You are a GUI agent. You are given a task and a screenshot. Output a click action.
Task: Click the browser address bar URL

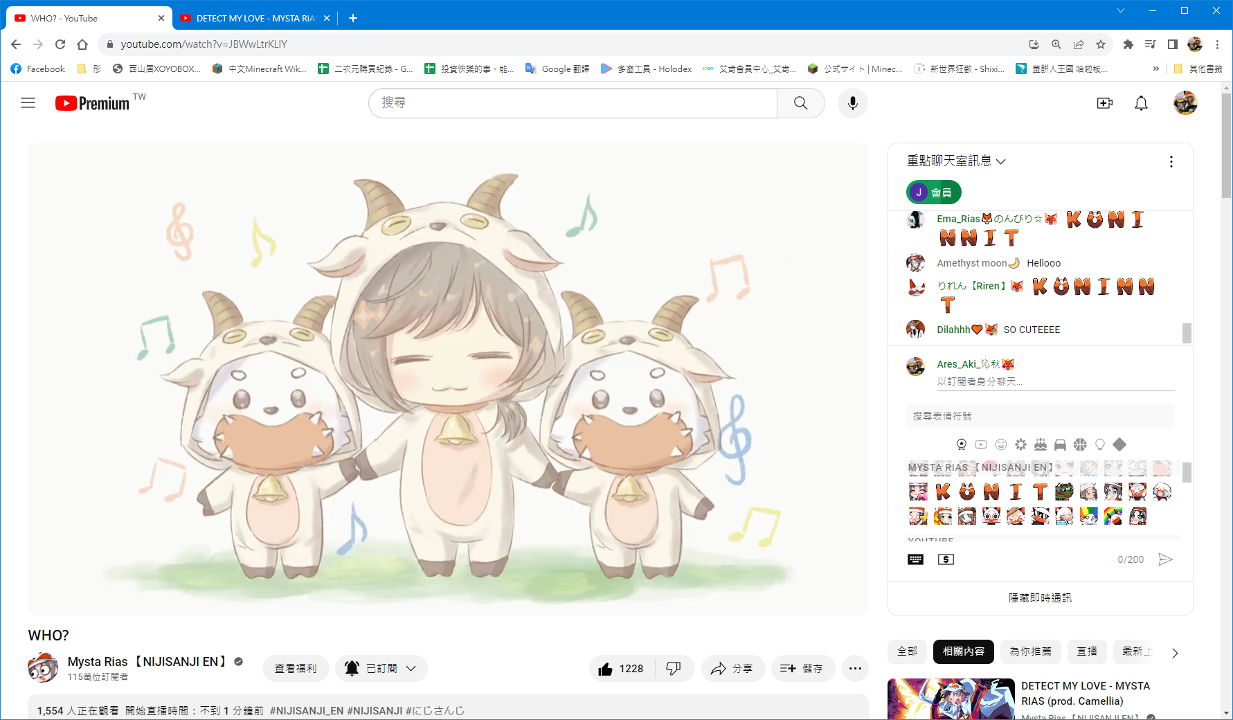pos(204,44)
